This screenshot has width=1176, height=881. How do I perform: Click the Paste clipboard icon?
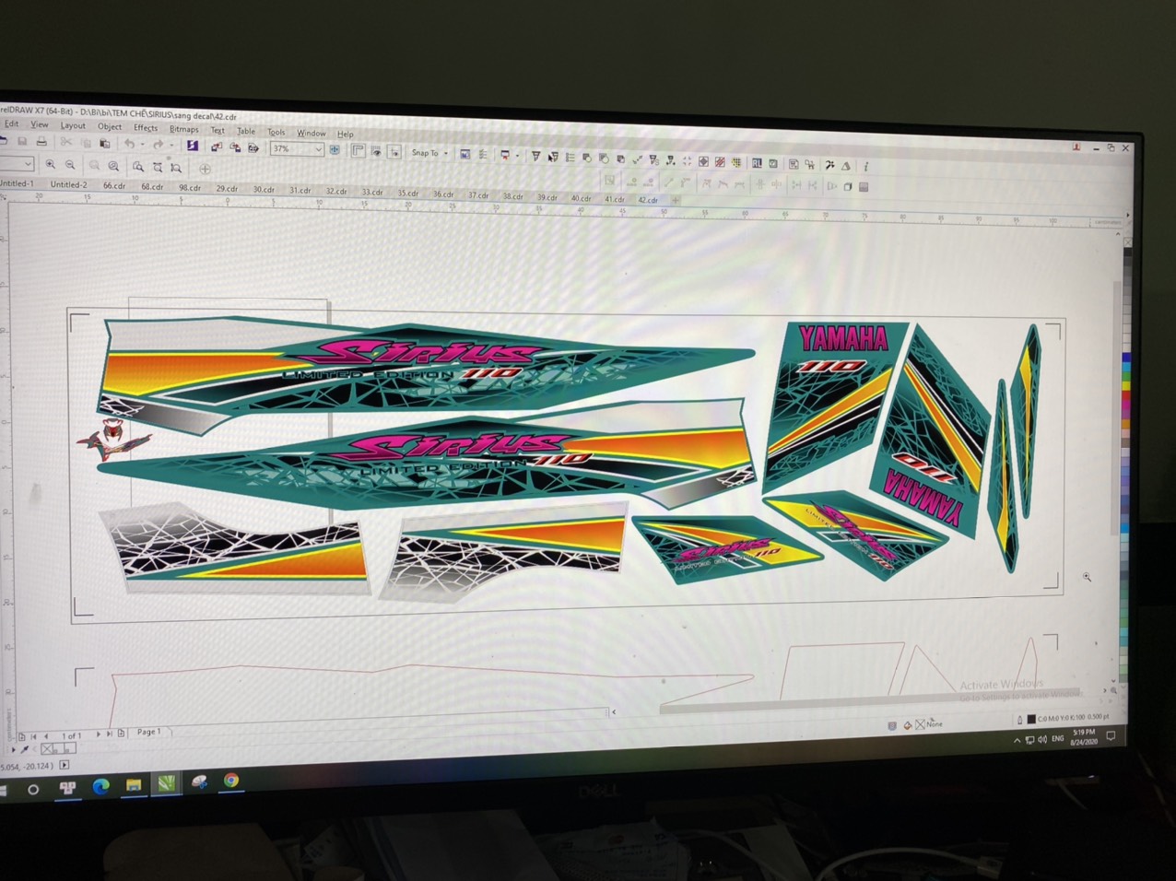(105, 144)
